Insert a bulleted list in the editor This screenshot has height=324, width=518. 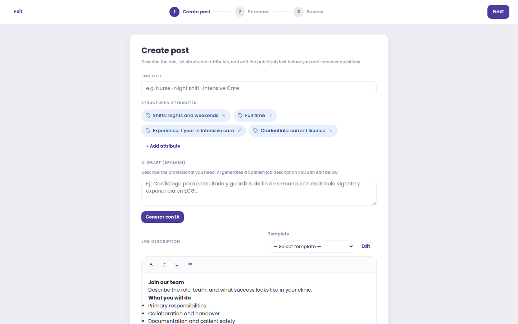pos(190,265)
